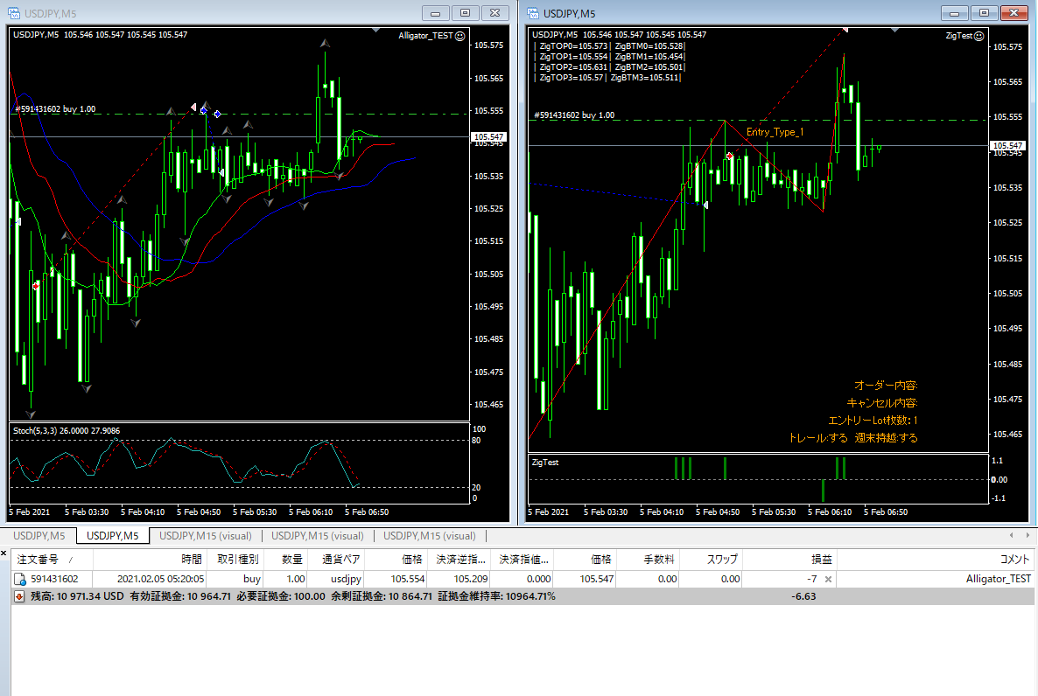The width and height of the screenshot is (1038, 696).
Task: Click the ZigTest expert advisor smiley icon
Action: (x=978, y=36)
